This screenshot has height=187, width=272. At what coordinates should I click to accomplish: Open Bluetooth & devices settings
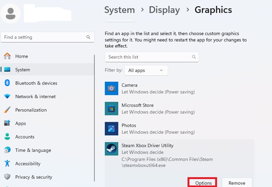[x=47, y=83]
